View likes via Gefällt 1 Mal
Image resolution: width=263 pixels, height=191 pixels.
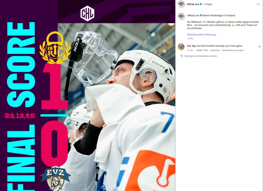(x=202, y=50)
